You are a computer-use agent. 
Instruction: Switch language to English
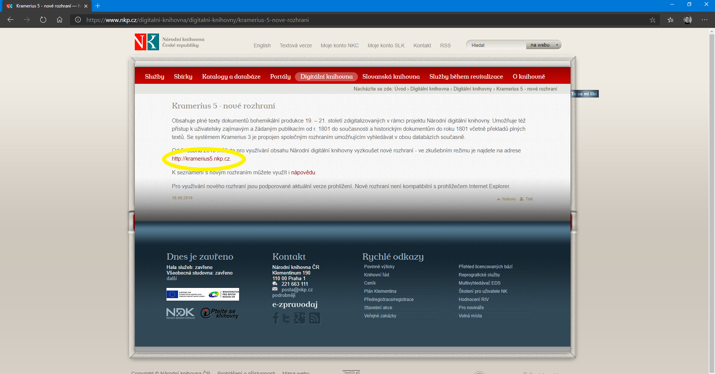click(262, 45)
